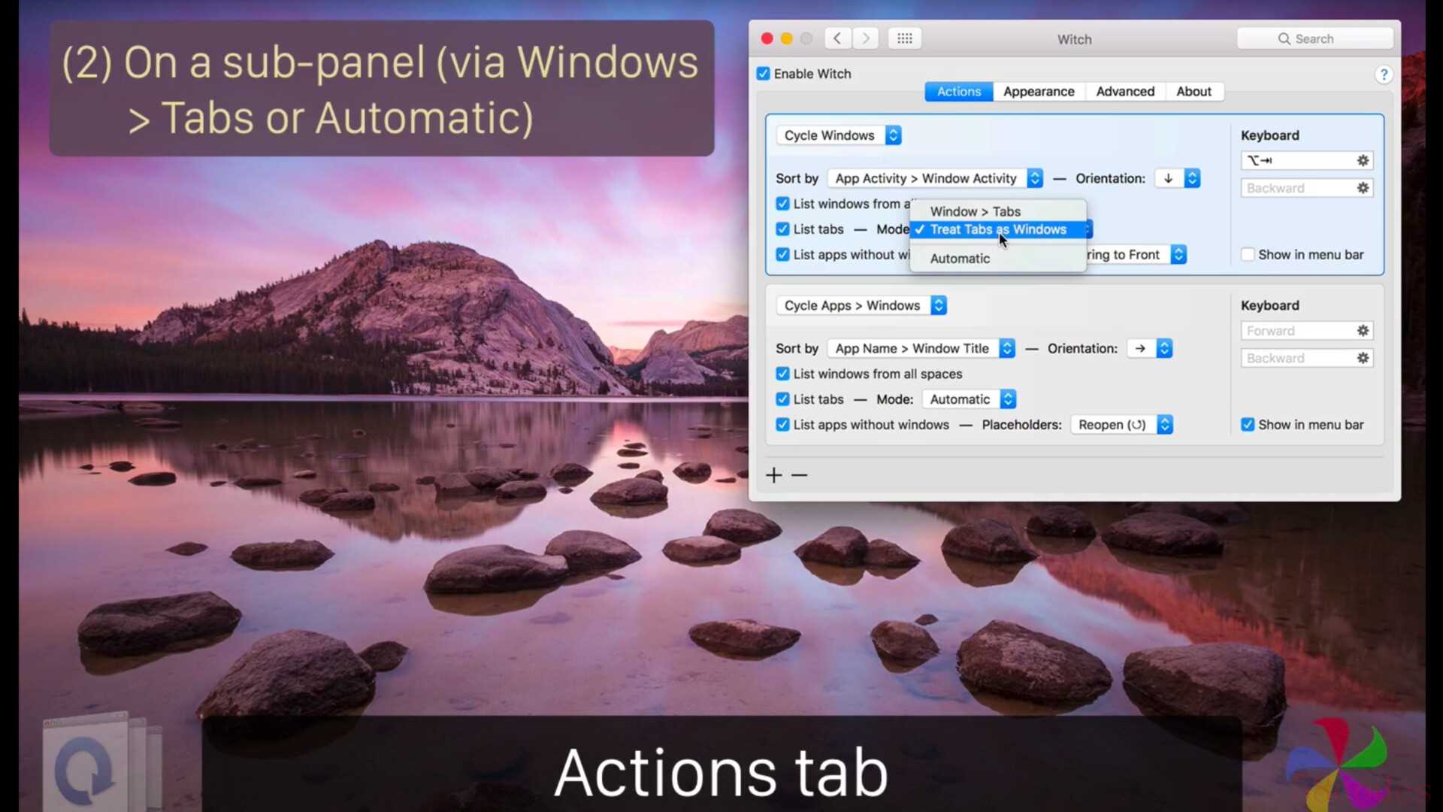The width and height of the screenshot is (1443, 812).
Task: Click the show all preferences grid icon
Action: (904, 38)
